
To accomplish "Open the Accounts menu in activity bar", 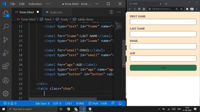I will 6,80.
